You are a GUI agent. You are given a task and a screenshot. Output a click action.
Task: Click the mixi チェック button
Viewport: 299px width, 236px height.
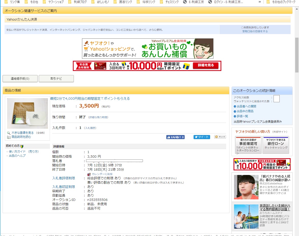[x=220, y=137]
